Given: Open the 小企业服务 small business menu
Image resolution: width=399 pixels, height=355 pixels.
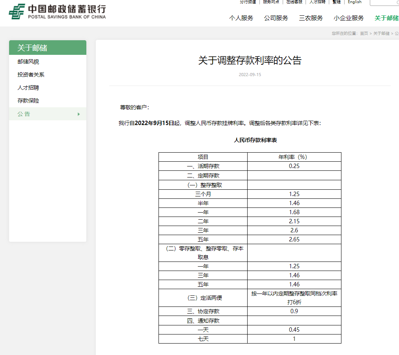Looking at the screenshot, I should click(349, 18).
